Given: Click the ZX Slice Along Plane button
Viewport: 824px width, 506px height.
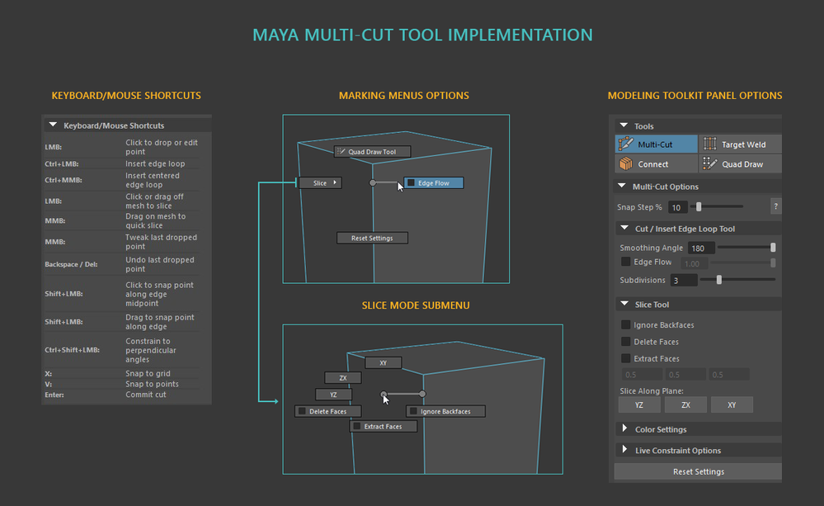Looking at the screenshot, I should click(685, 404).
